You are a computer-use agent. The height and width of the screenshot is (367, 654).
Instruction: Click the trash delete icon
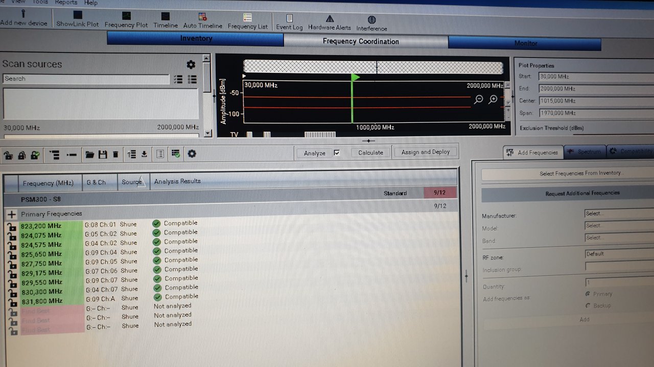point(115,154)
